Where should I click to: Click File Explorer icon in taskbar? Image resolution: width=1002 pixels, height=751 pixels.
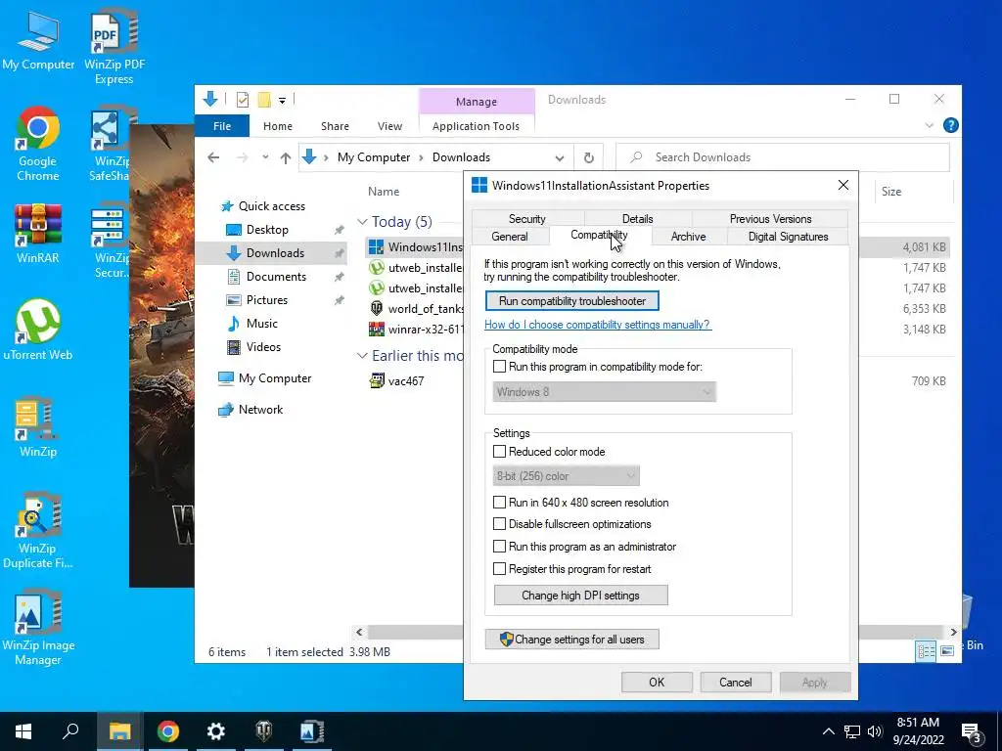[119, 731]
